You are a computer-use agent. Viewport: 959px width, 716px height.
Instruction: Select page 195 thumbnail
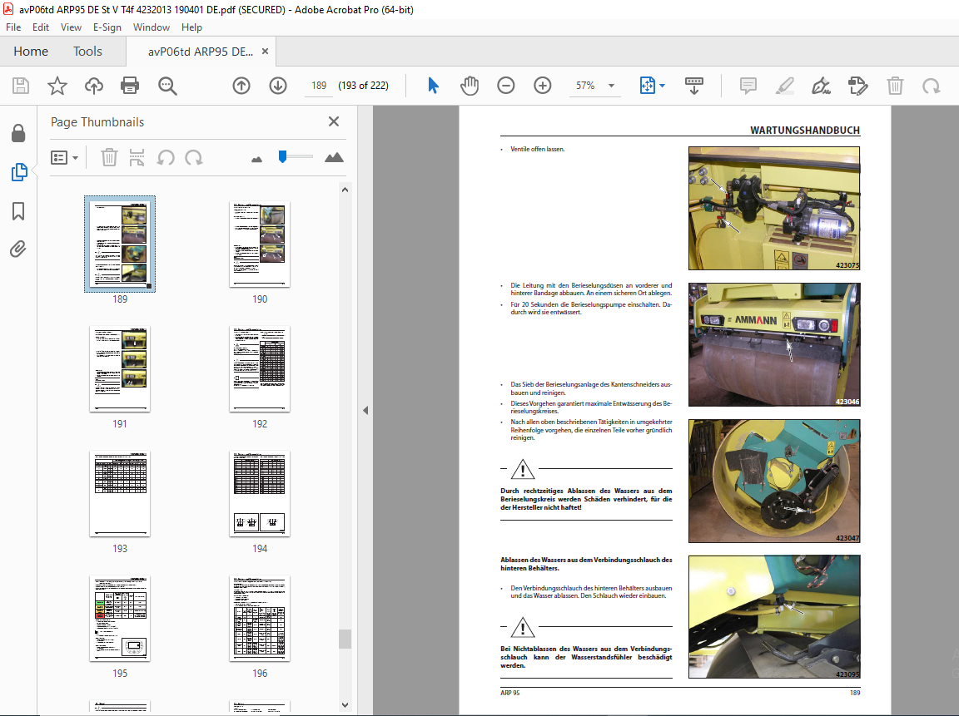coord(120,618)
